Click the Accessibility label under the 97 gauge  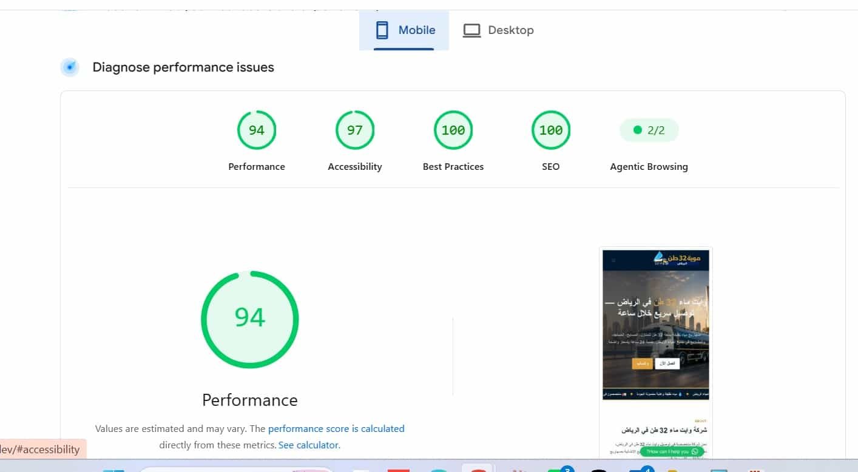[x=355, y=167]
